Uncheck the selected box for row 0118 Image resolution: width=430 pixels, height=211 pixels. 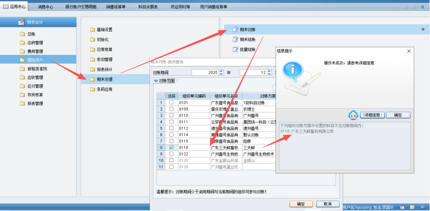171,148
